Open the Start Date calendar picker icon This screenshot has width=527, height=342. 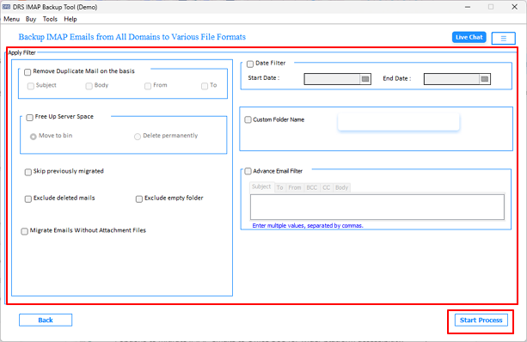(x=365, y=79)
